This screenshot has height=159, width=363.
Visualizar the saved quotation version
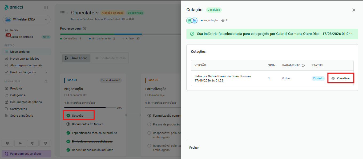(x=341, y=78)
